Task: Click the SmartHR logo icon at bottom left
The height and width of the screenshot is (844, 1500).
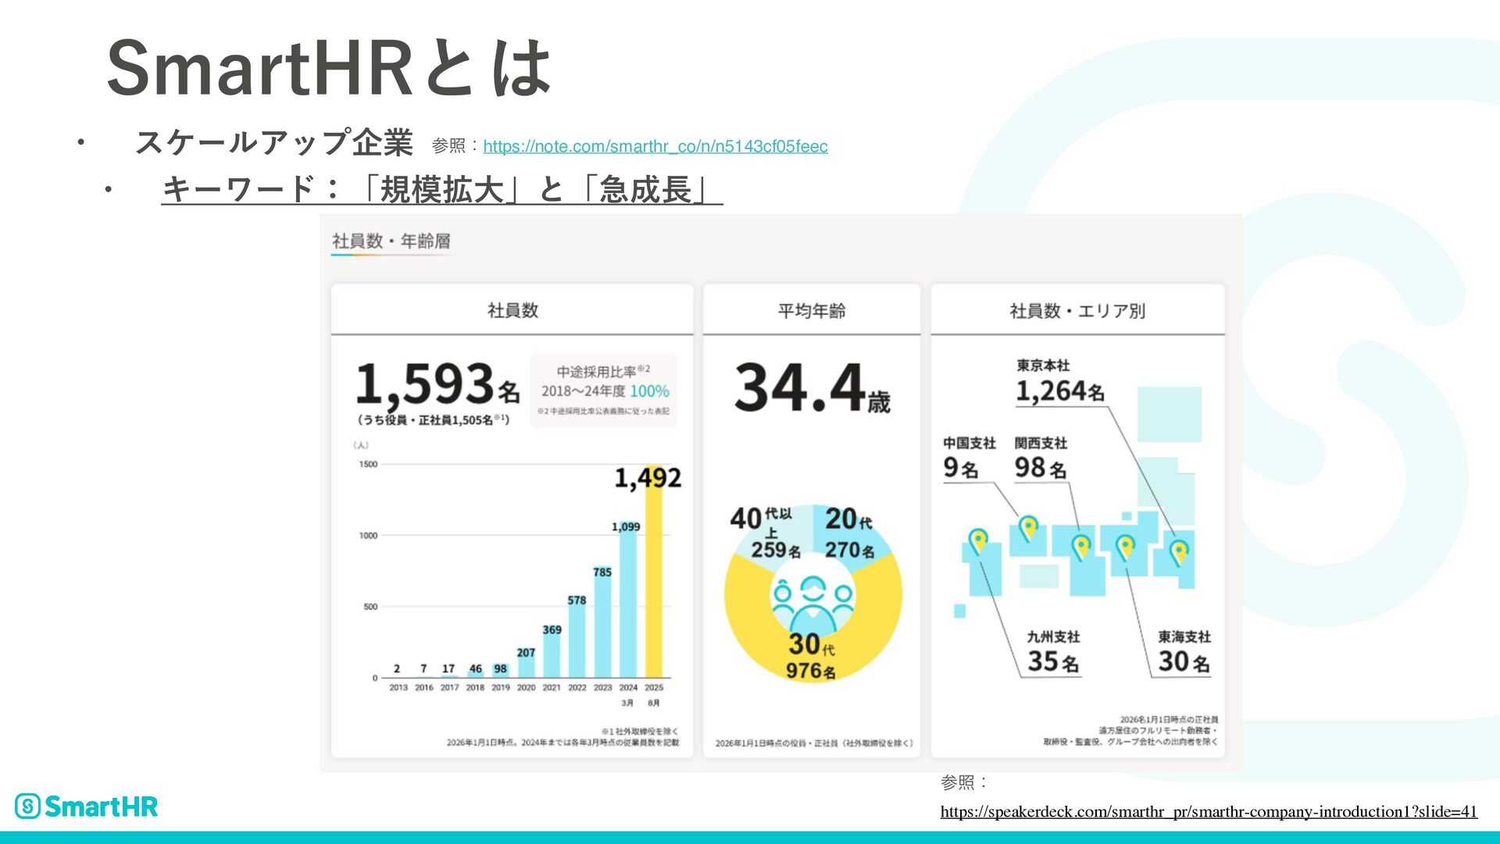Action: pos(27,806)
